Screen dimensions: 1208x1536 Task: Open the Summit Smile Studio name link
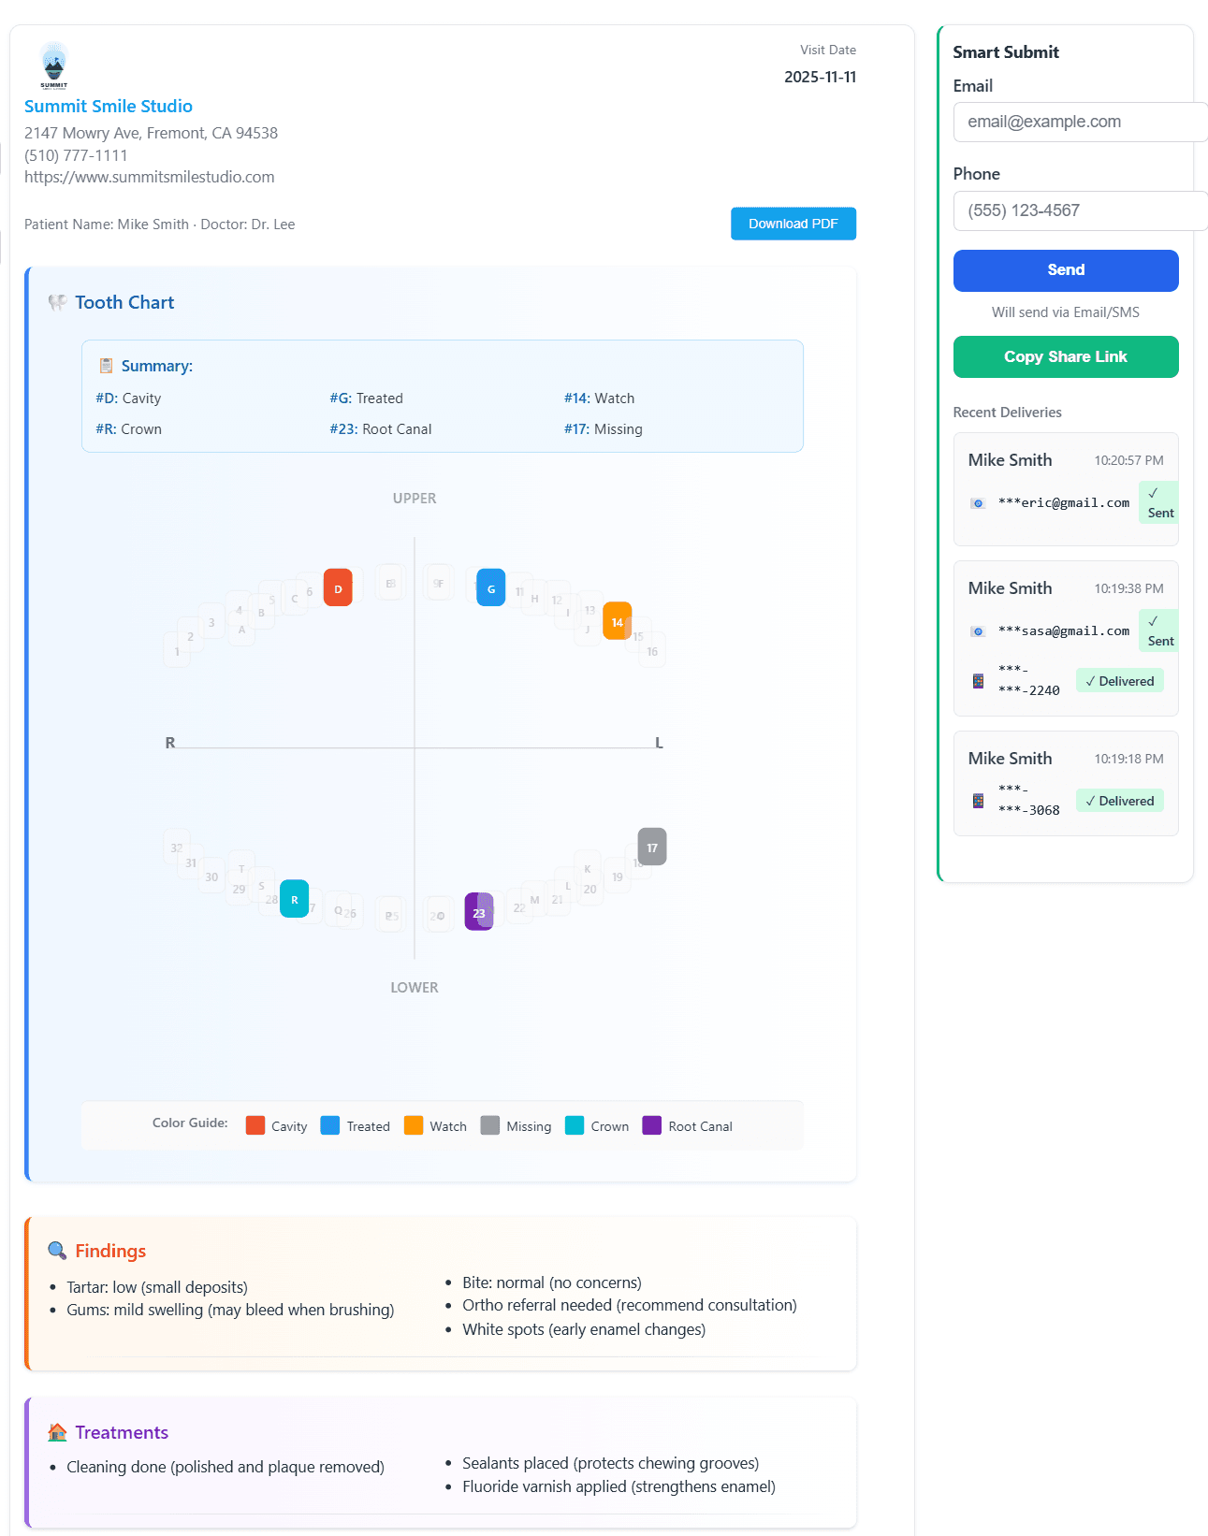tap(109, 107)
